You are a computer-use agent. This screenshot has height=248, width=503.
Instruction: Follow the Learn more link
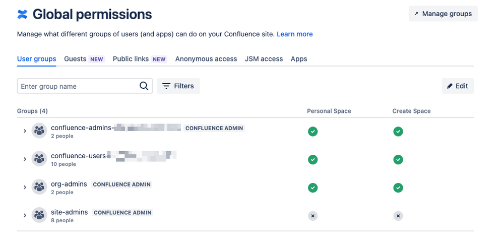[x=295, y=34]
